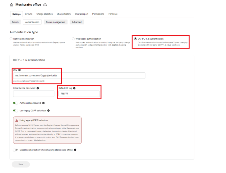The width and height of the screenshot is (226, 173).
Task: Enable Disable authorisation when stations are offline
Action: 16,150
